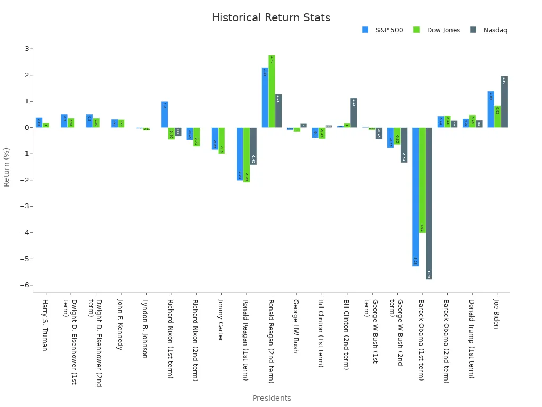Click Reagan 2nd term S&P 500 bar

[x=265, y=98]
